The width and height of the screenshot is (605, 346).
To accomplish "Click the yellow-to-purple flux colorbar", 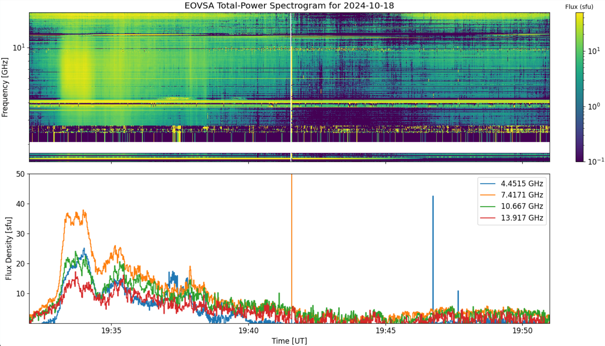I will pos(580,87).
